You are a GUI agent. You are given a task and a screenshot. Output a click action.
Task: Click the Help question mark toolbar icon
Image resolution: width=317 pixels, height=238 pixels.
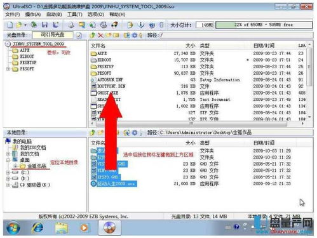(152, 25)
